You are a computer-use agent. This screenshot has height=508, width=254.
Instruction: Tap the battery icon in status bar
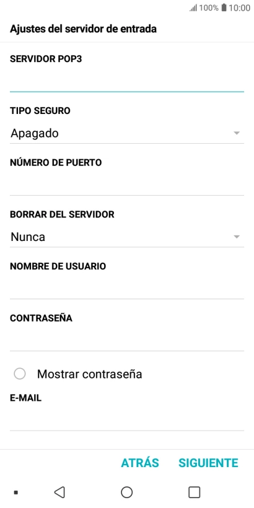(224, 8)
